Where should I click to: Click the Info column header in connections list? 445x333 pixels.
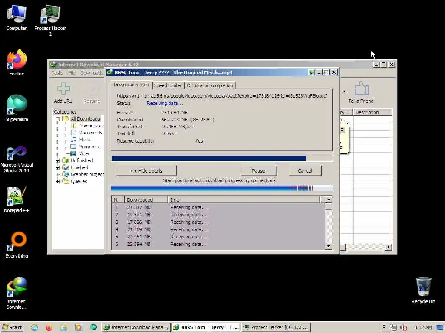244,200
